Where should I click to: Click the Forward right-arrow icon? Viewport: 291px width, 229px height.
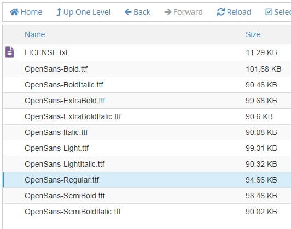click(x=168, y=12)
